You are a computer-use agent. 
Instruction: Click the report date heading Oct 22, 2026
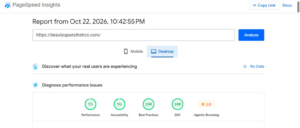pyautogui.click(x=88, y=22)
